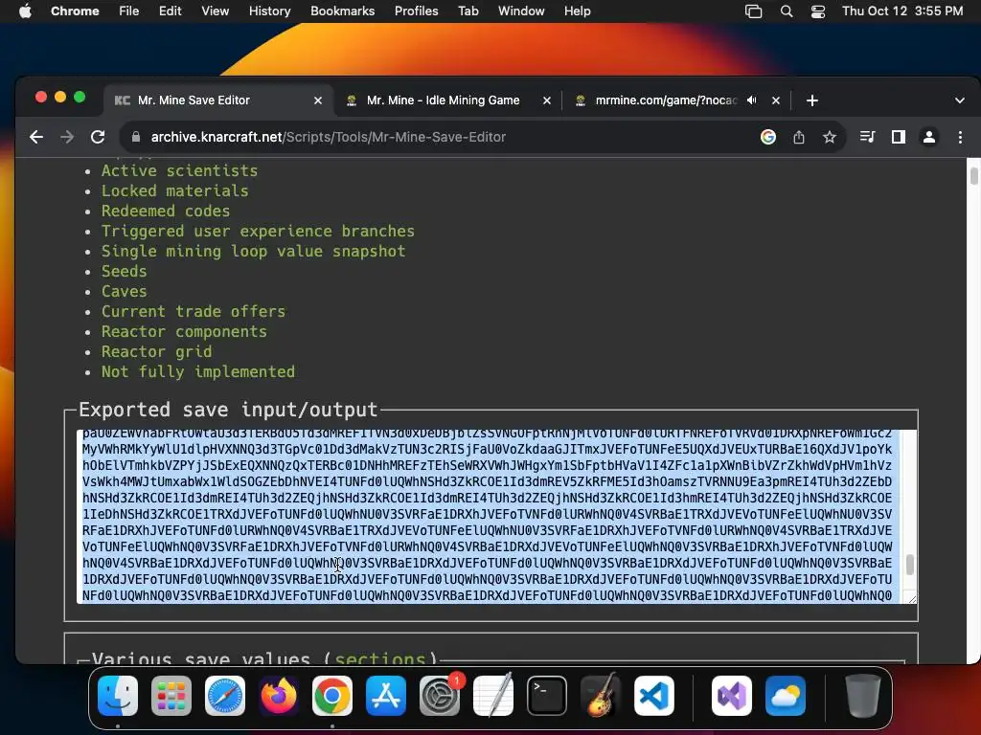
Task: Open Firefox from the Dock
Action: coord(279,696)
